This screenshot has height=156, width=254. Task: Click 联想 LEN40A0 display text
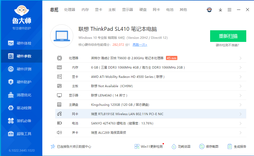[109, 95]
